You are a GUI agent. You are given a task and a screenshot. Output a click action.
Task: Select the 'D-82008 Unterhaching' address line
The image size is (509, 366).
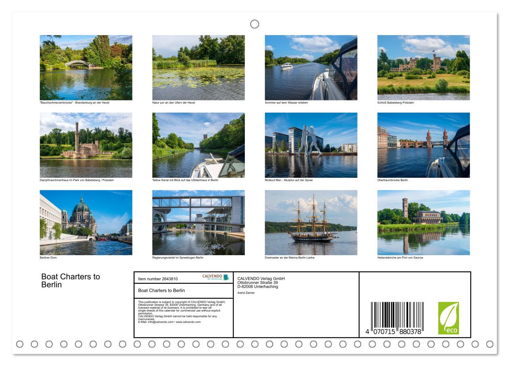tap(258, 287)
